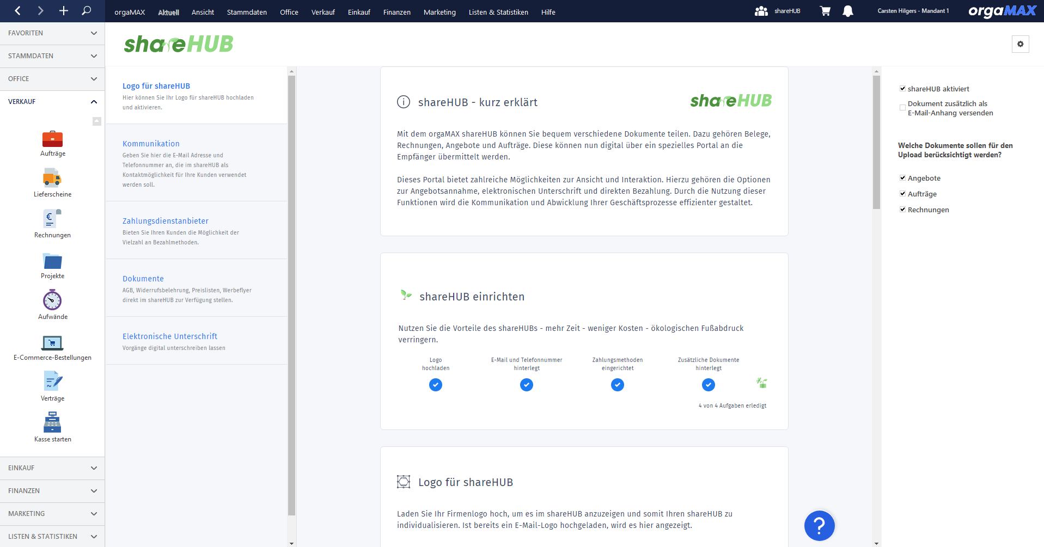Enable 'Dokument zusätzlich als E-Mail-Anhang versenden'

902,108
